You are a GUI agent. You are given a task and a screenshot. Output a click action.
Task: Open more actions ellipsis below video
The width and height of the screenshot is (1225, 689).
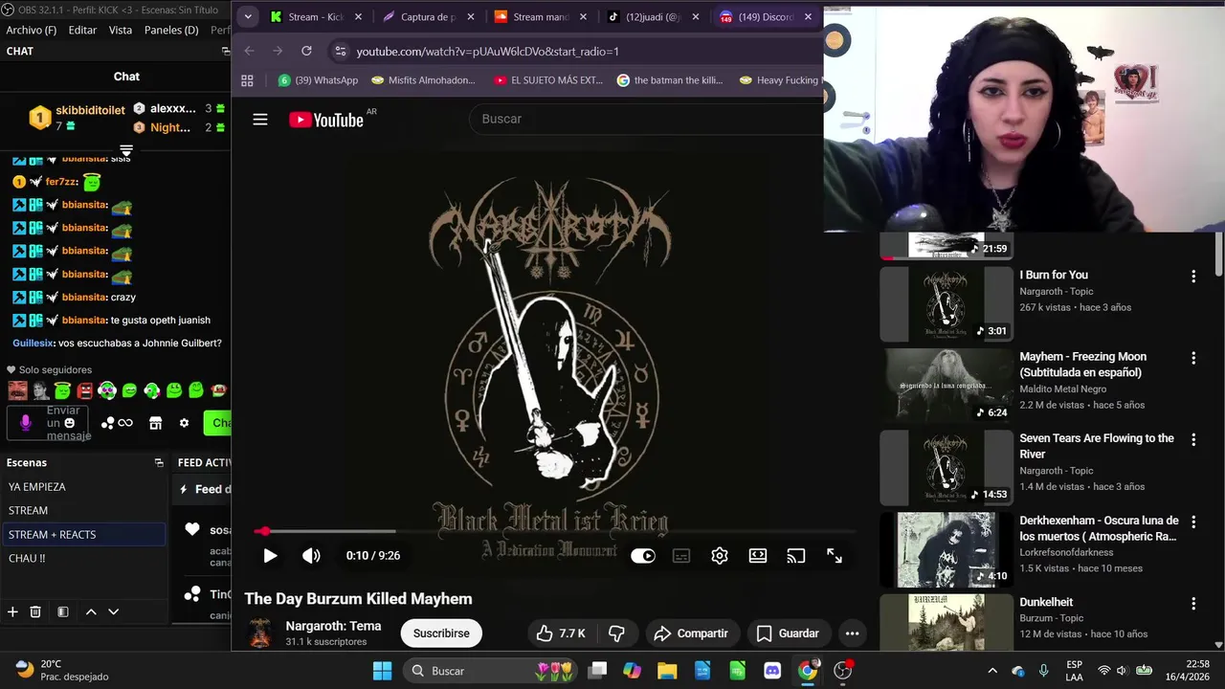(x=852, y=633)
